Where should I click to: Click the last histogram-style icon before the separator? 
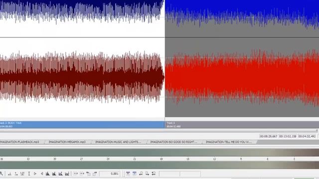[x=67, y=174]
